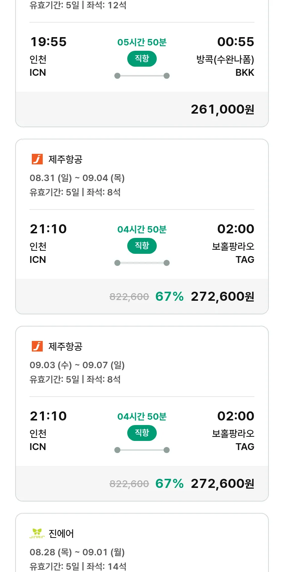Screen dimensions: 284x572
Task: Tap the 19:55 Incheon departure time
Action: 48,42
